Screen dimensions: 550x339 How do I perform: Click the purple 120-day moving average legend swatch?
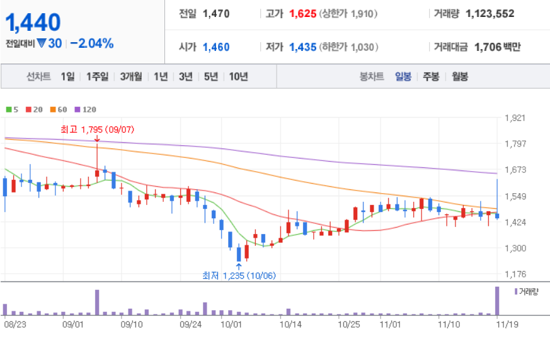click(x=77, y=109)
